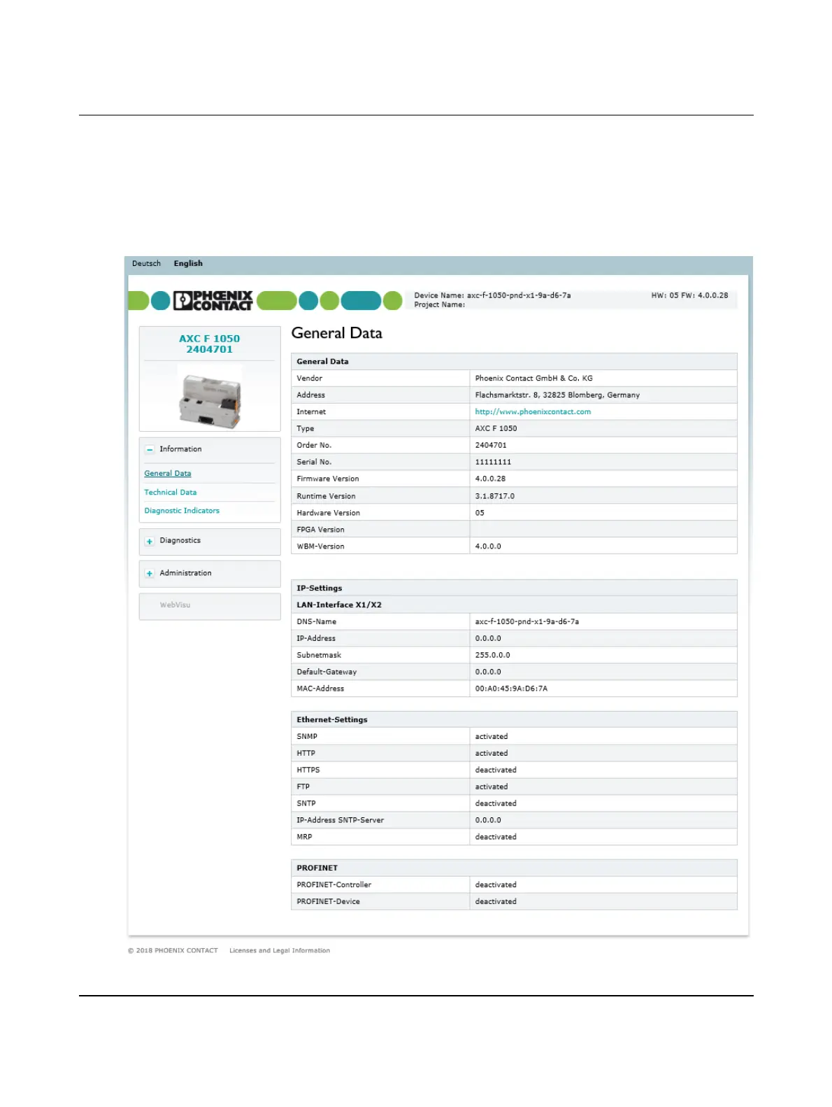The height and width of the screenshot is (1107, 832).
Task: Select the HW: 05 FW: 4.0.0.28 text
Action: click(x=689, y=295)
